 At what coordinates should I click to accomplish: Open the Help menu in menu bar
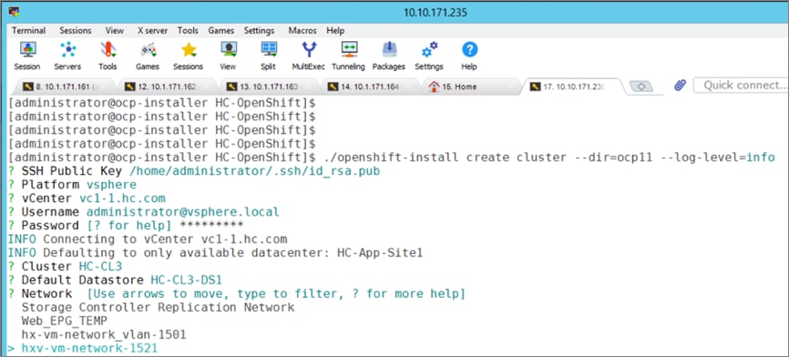[x=335, y=31]
